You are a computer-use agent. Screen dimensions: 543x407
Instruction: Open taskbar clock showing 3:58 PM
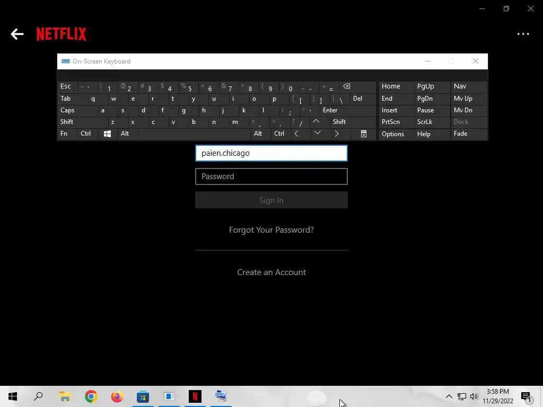coord(497,396)
